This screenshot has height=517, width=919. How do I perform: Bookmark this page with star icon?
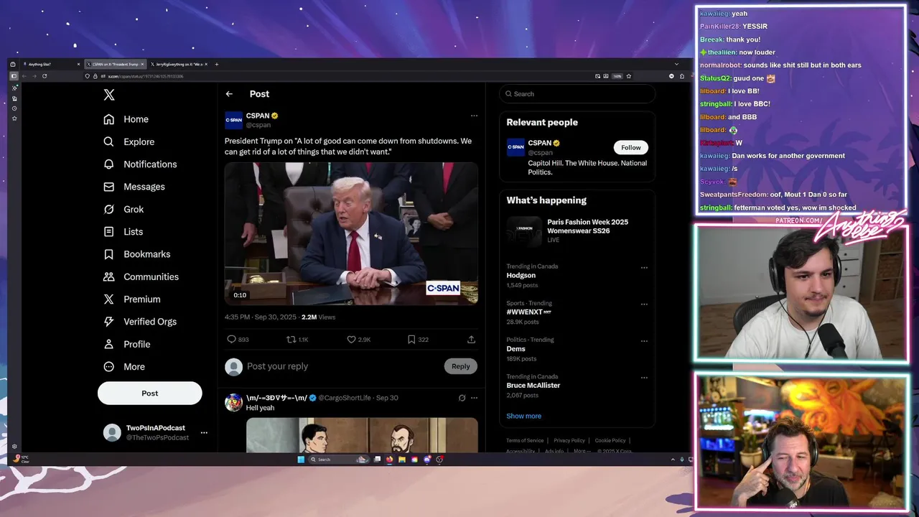[x=629, y=76]
